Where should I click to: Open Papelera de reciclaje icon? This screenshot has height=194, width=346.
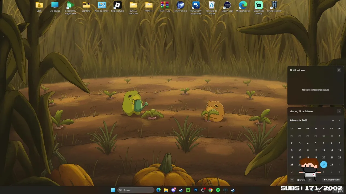(x=212, y=8)
